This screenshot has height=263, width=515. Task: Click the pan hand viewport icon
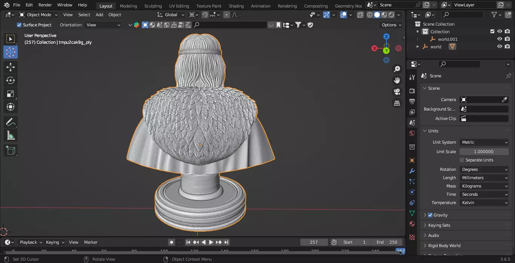(397, 80)
